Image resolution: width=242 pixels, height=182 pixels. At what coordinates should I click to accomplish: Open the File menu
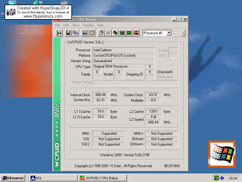[57, 25]
